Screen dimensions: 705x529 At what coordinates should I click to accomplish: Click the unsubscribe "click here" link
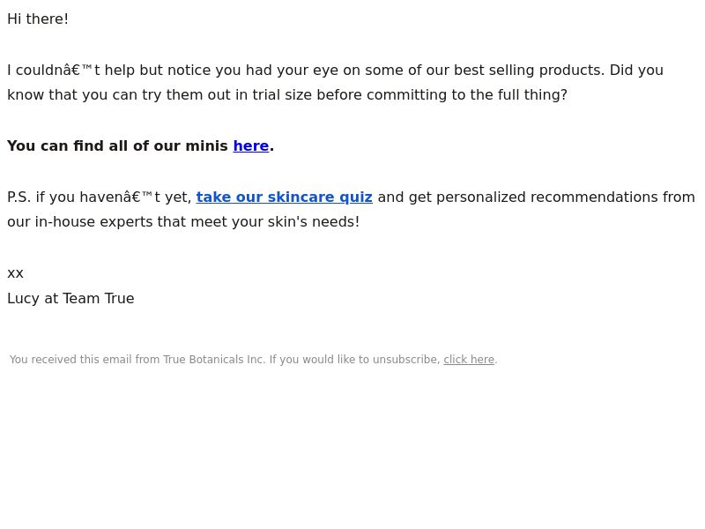click(469, 360)
